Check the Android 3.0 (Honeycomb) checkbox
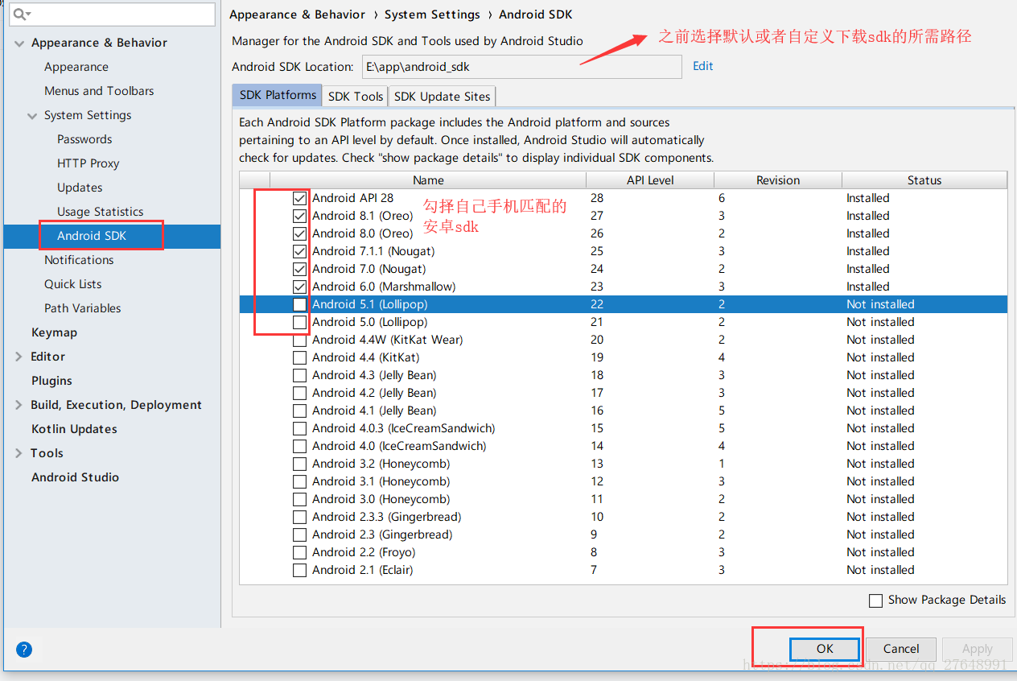The width and height of the screenshot is (1017, 681). (x=300, y=499)
